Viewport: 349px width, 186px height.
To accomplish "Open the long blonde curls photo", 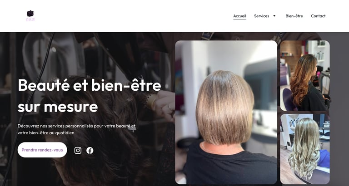I will click(305, 149).
